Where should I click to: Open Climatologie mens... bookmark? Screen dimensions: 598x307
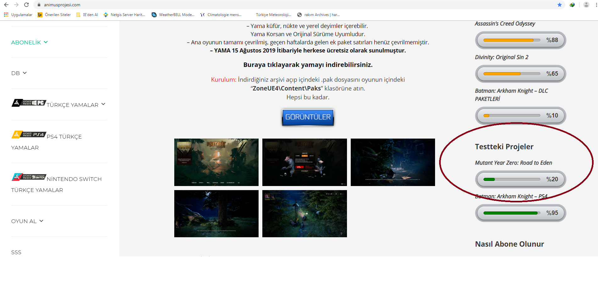pyautogui.click(x=221, y=15)
